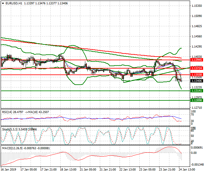Click the EURUSD,H1 chart title text

pyautogui.click(x=14, y=3)
